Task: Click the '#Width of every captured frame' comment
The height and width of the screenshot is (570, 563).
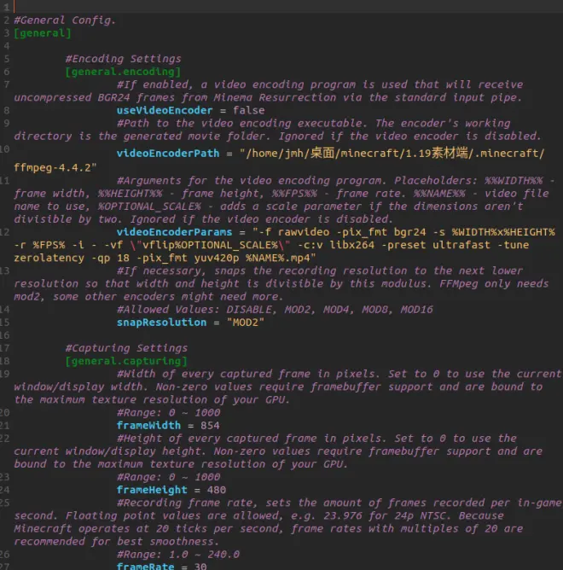Action: [x=213, y=374]
